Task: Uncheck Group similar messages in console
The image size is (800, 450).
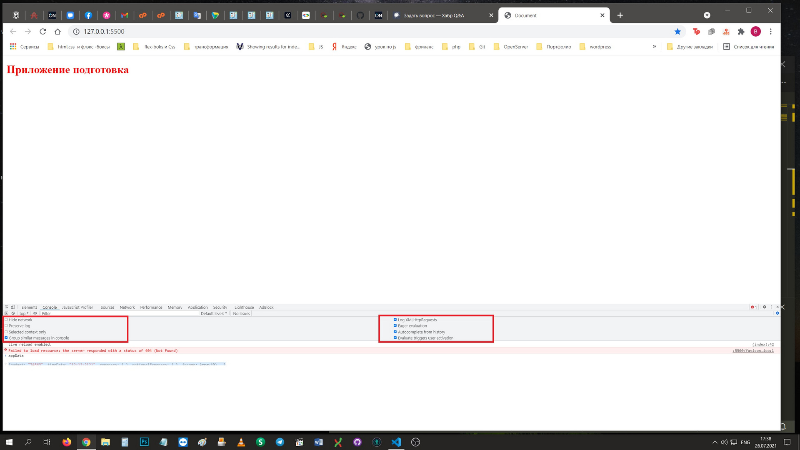Action: [6, 338]
